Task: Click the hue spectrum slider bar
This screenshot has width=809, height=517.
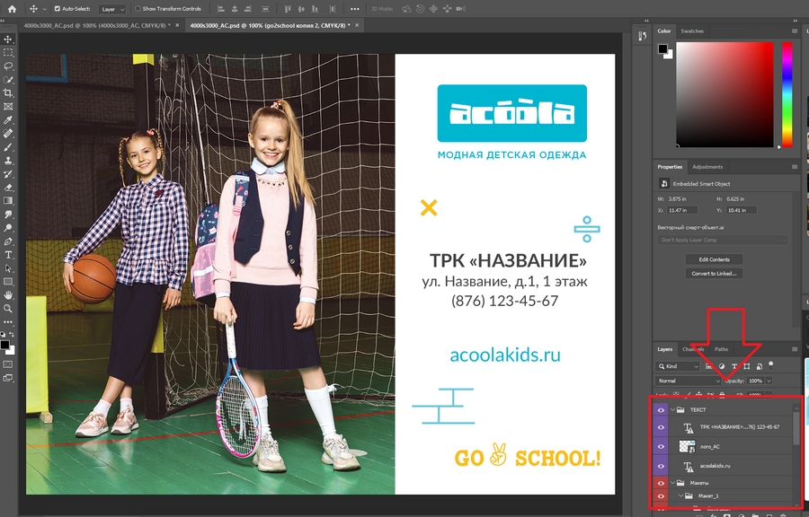Action: [x=787, y=95]
